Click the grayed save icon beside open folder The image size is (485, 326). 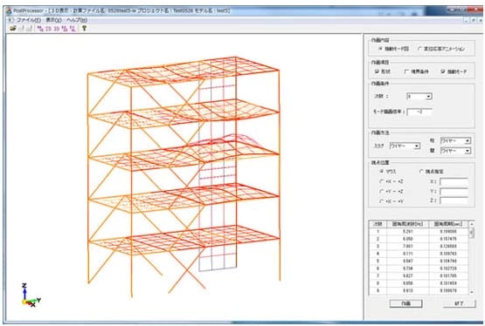(21, 29)
